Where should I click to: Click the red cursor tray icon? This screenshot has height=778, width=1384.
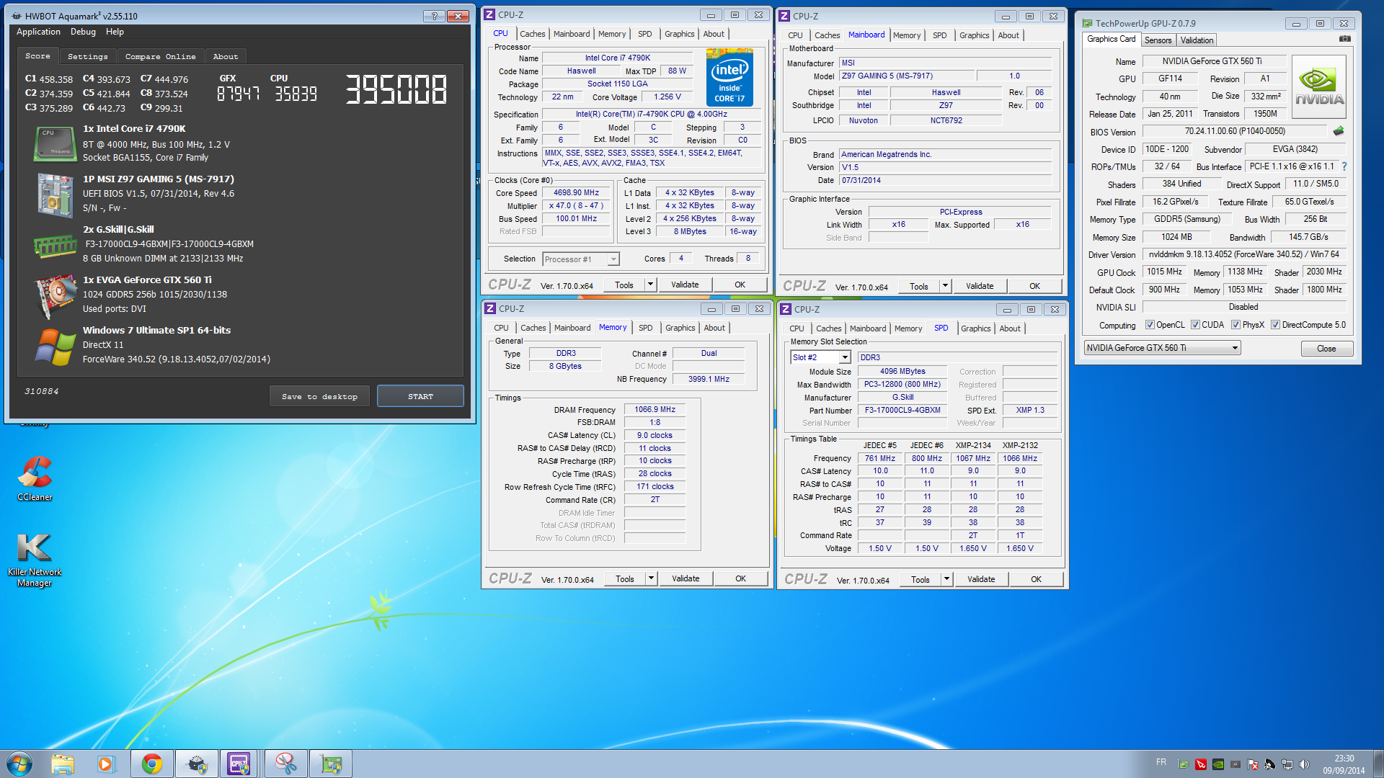point(1201,764)
